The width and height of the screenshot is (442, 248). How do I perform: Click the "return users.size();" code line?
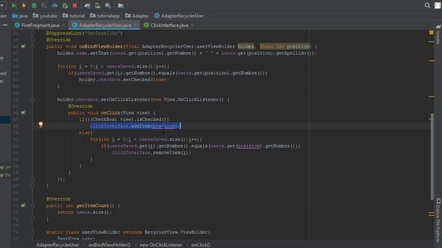[84, 212]
